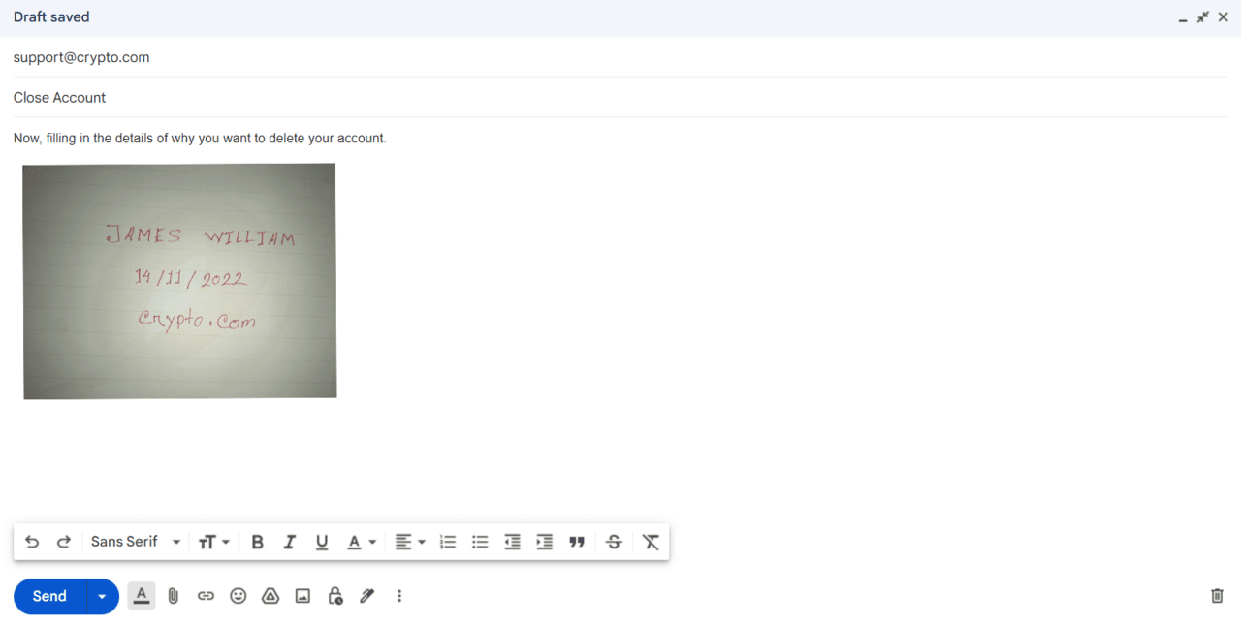
Task: Redo the last edit
Action: pos(64,542)
